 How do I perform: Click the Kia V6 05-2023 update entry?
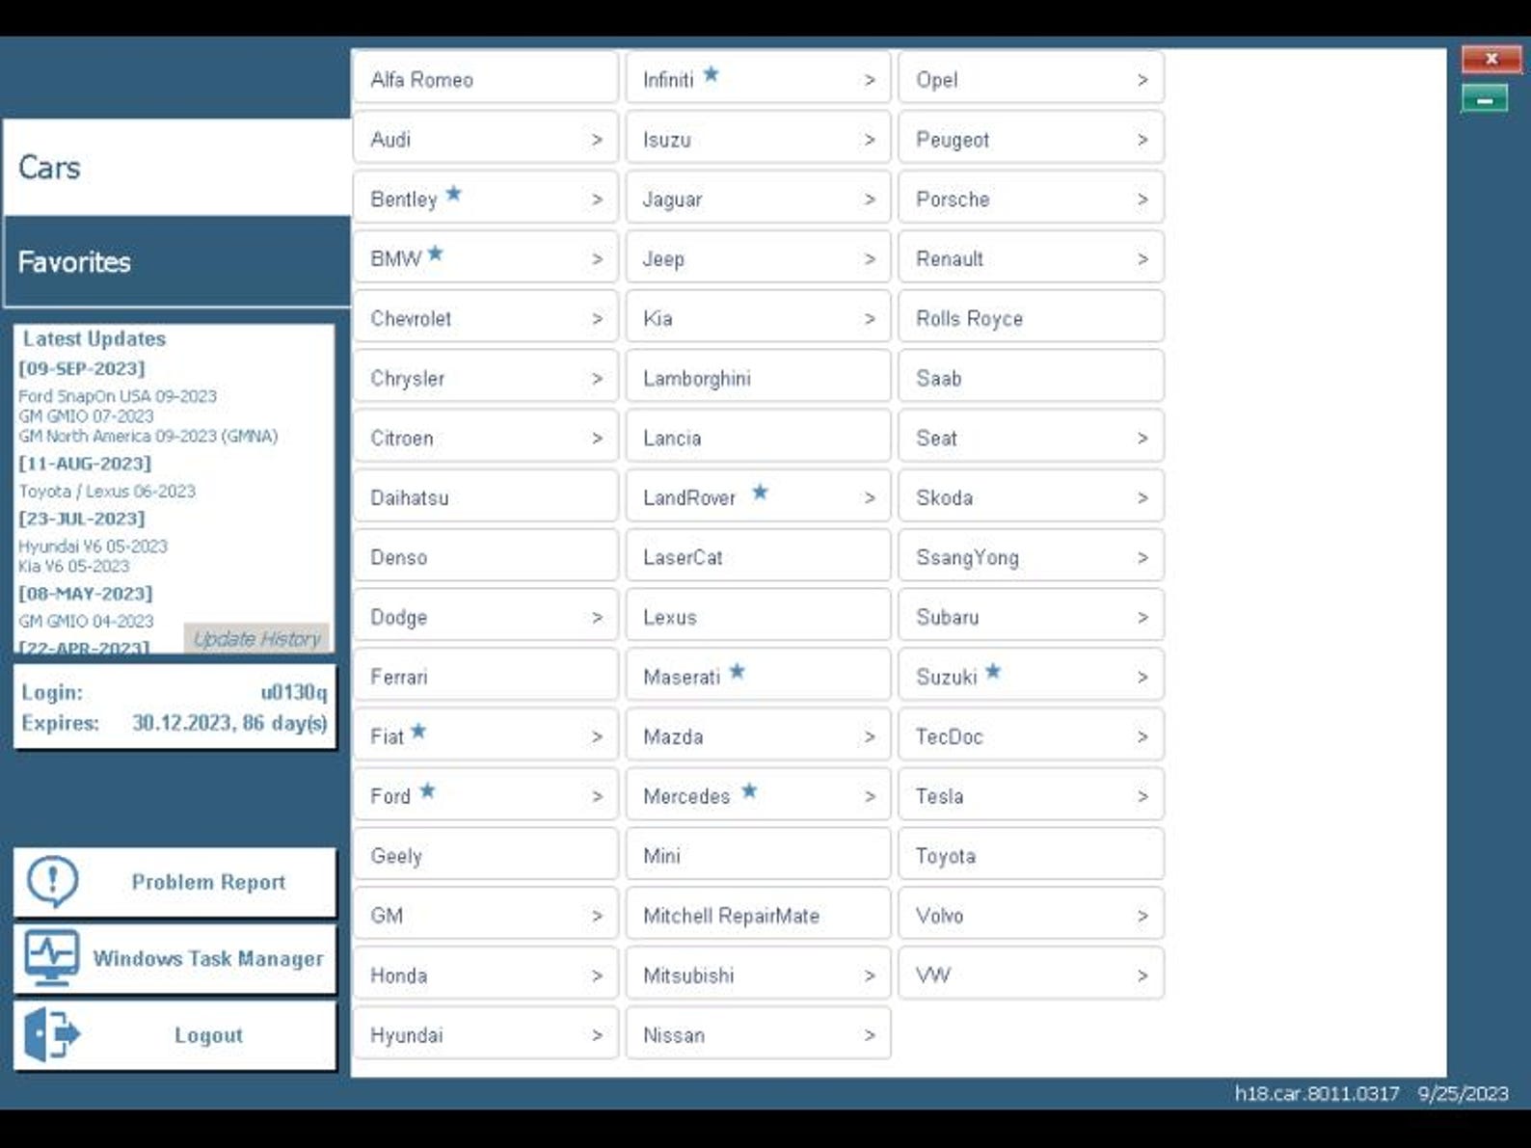(74, 566)
